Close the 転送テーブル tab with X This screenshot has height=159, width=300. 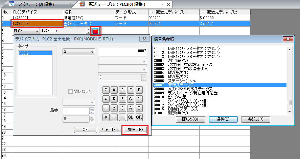[169, 5]
